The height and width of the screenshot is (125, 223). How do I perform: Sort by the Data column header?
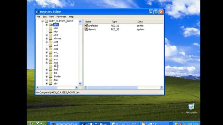149,22
